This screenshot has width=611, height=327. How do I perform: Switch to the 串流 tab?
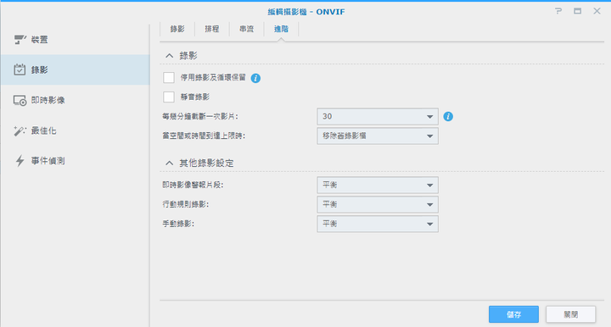247,29
